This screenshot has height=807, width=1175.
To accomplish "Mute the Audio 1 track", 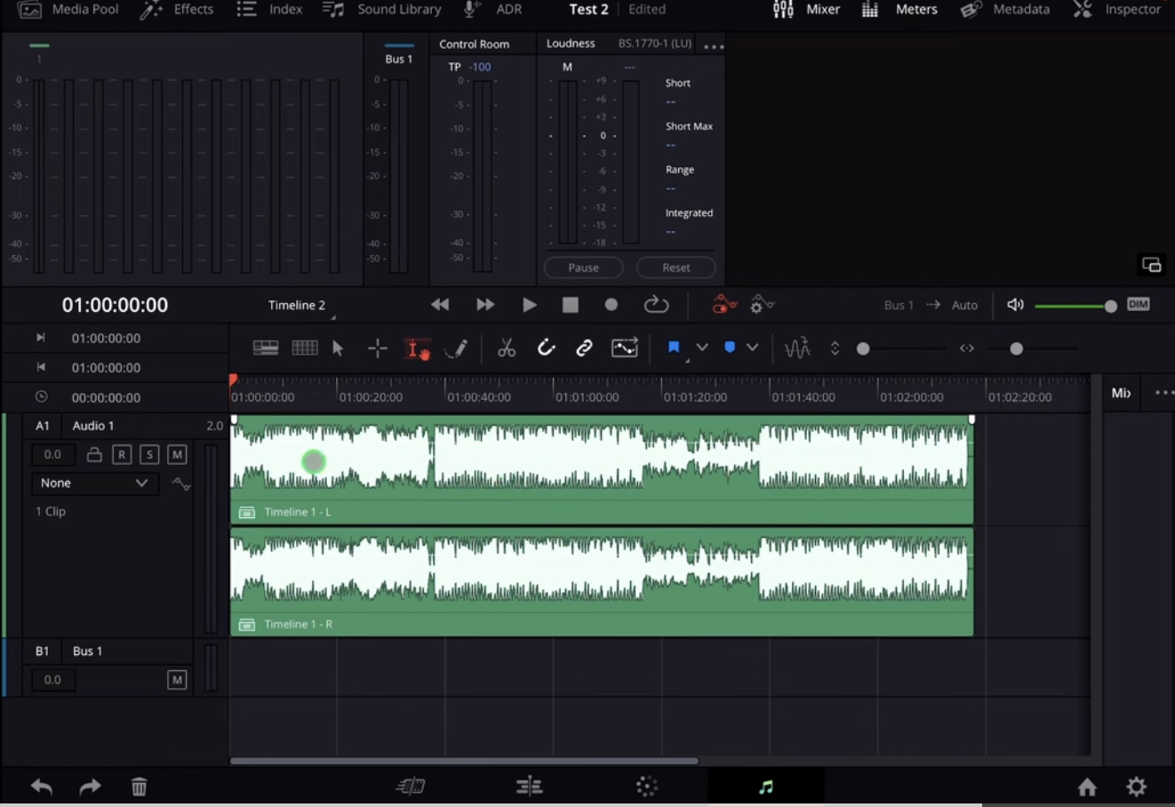I will [177, 454].
